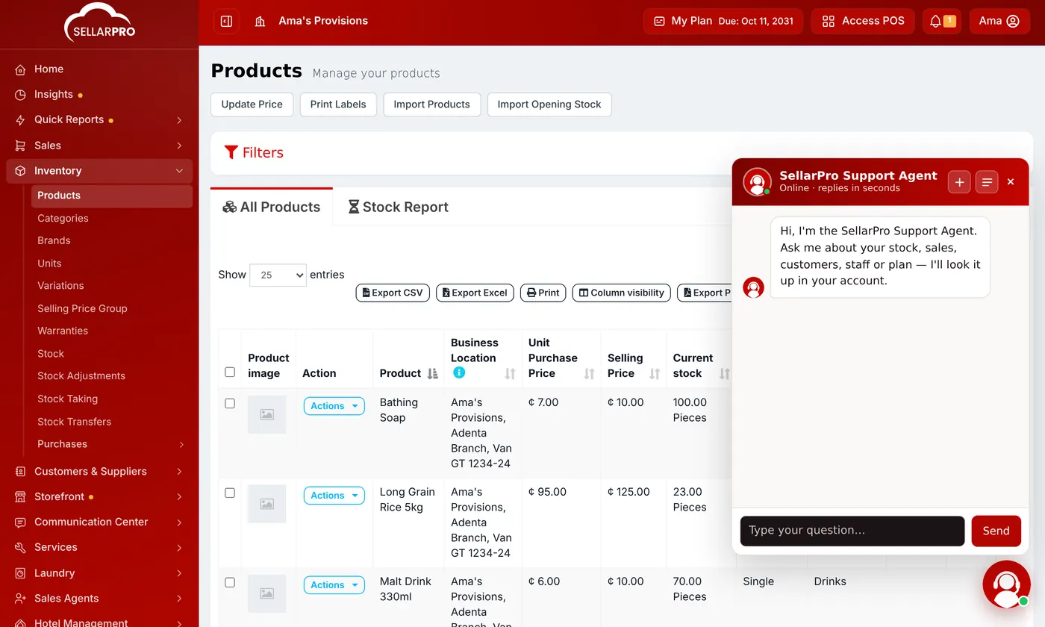Screen dimensions: 1045x627
Task: Check the Bathing Soap row checkbox
Action: pyautogui.click(x=230, y=403)
